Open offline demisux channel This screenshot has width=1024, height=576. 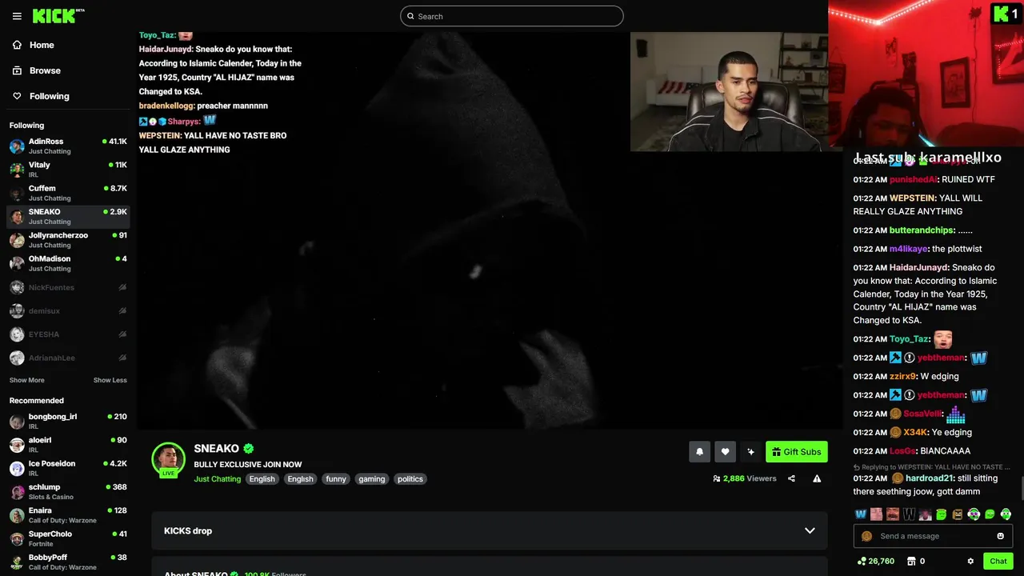pos(68,310)
